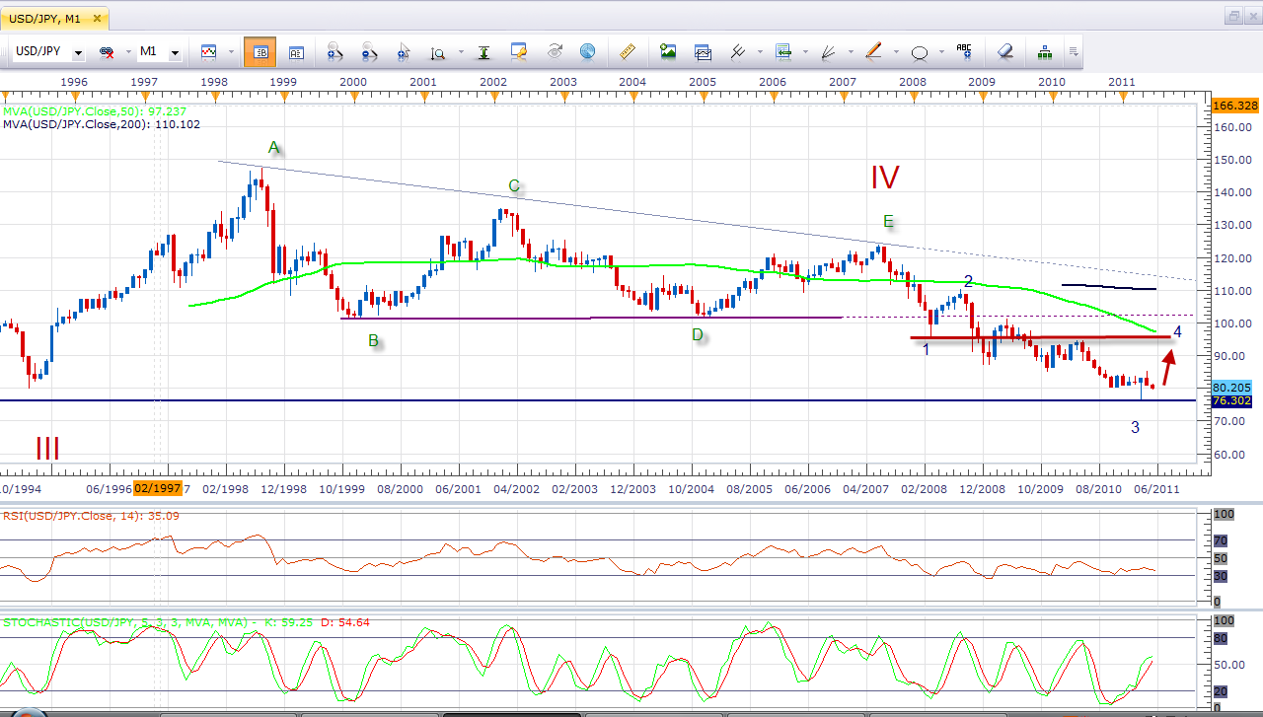Click the wave 4 number label
The width and height of the screenshot is (1263, 717).
click(1177, 331)
